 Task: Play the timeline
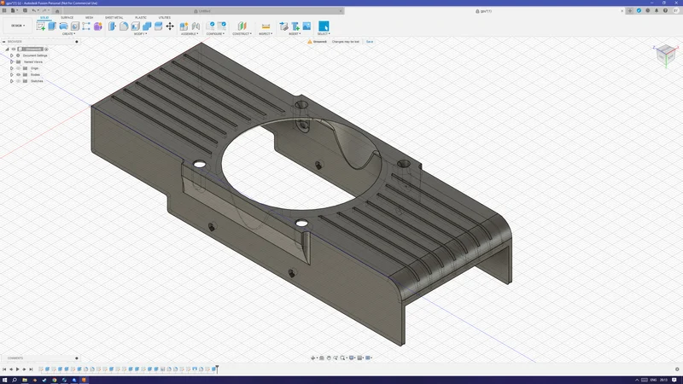(18, 369)
